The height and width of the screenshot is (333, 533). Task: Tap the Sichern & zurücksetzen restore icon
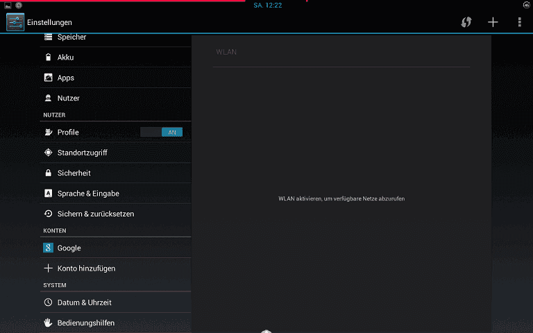pyautogui.click(x=49, y=214)
